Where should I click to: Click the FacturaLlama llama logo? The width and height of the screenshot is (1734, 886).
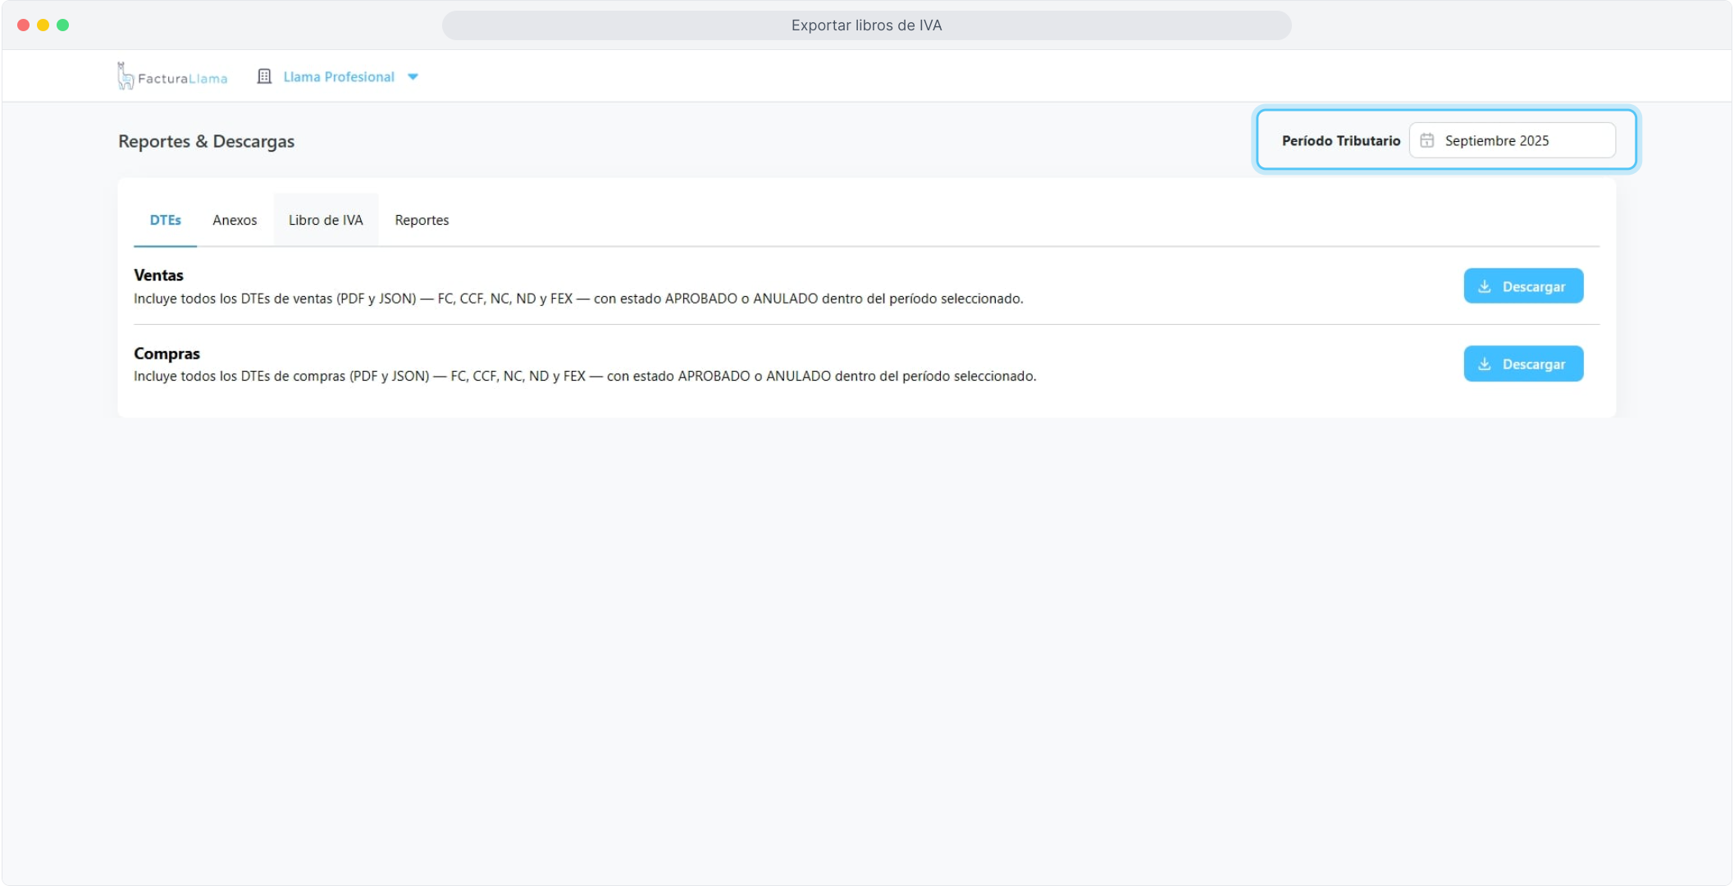(x=125, y=76)
